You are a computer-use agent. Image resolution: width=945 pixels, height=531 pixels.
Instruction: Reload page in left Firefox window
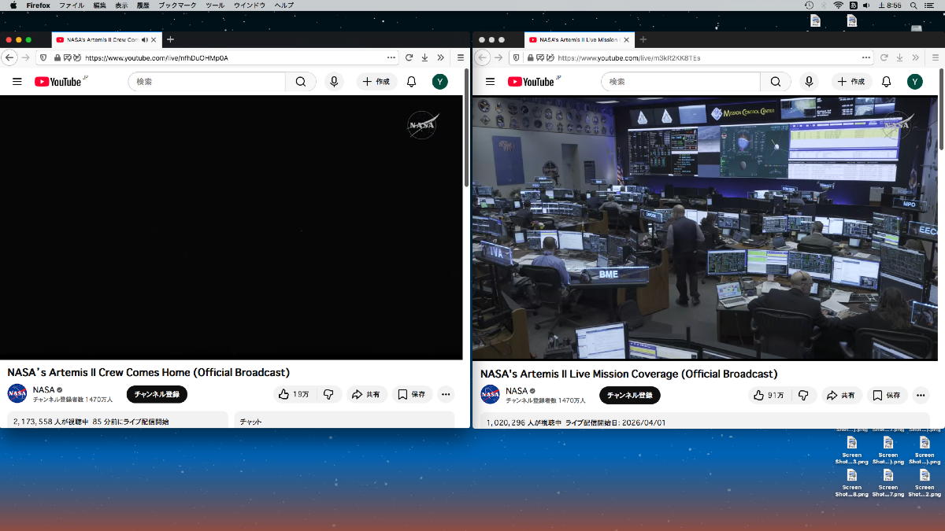tap(409, 57)
